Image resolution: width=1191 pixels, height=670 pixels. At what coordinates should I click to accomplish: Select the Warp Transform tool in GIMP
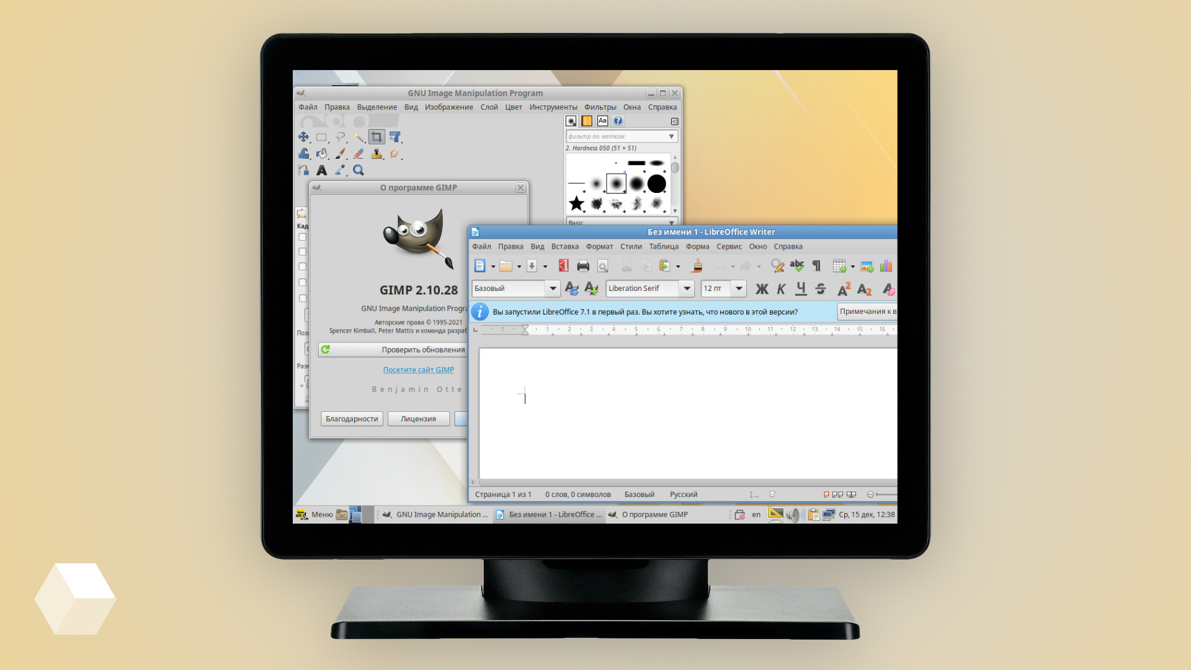pyautogui.click(x=303, y=154)
